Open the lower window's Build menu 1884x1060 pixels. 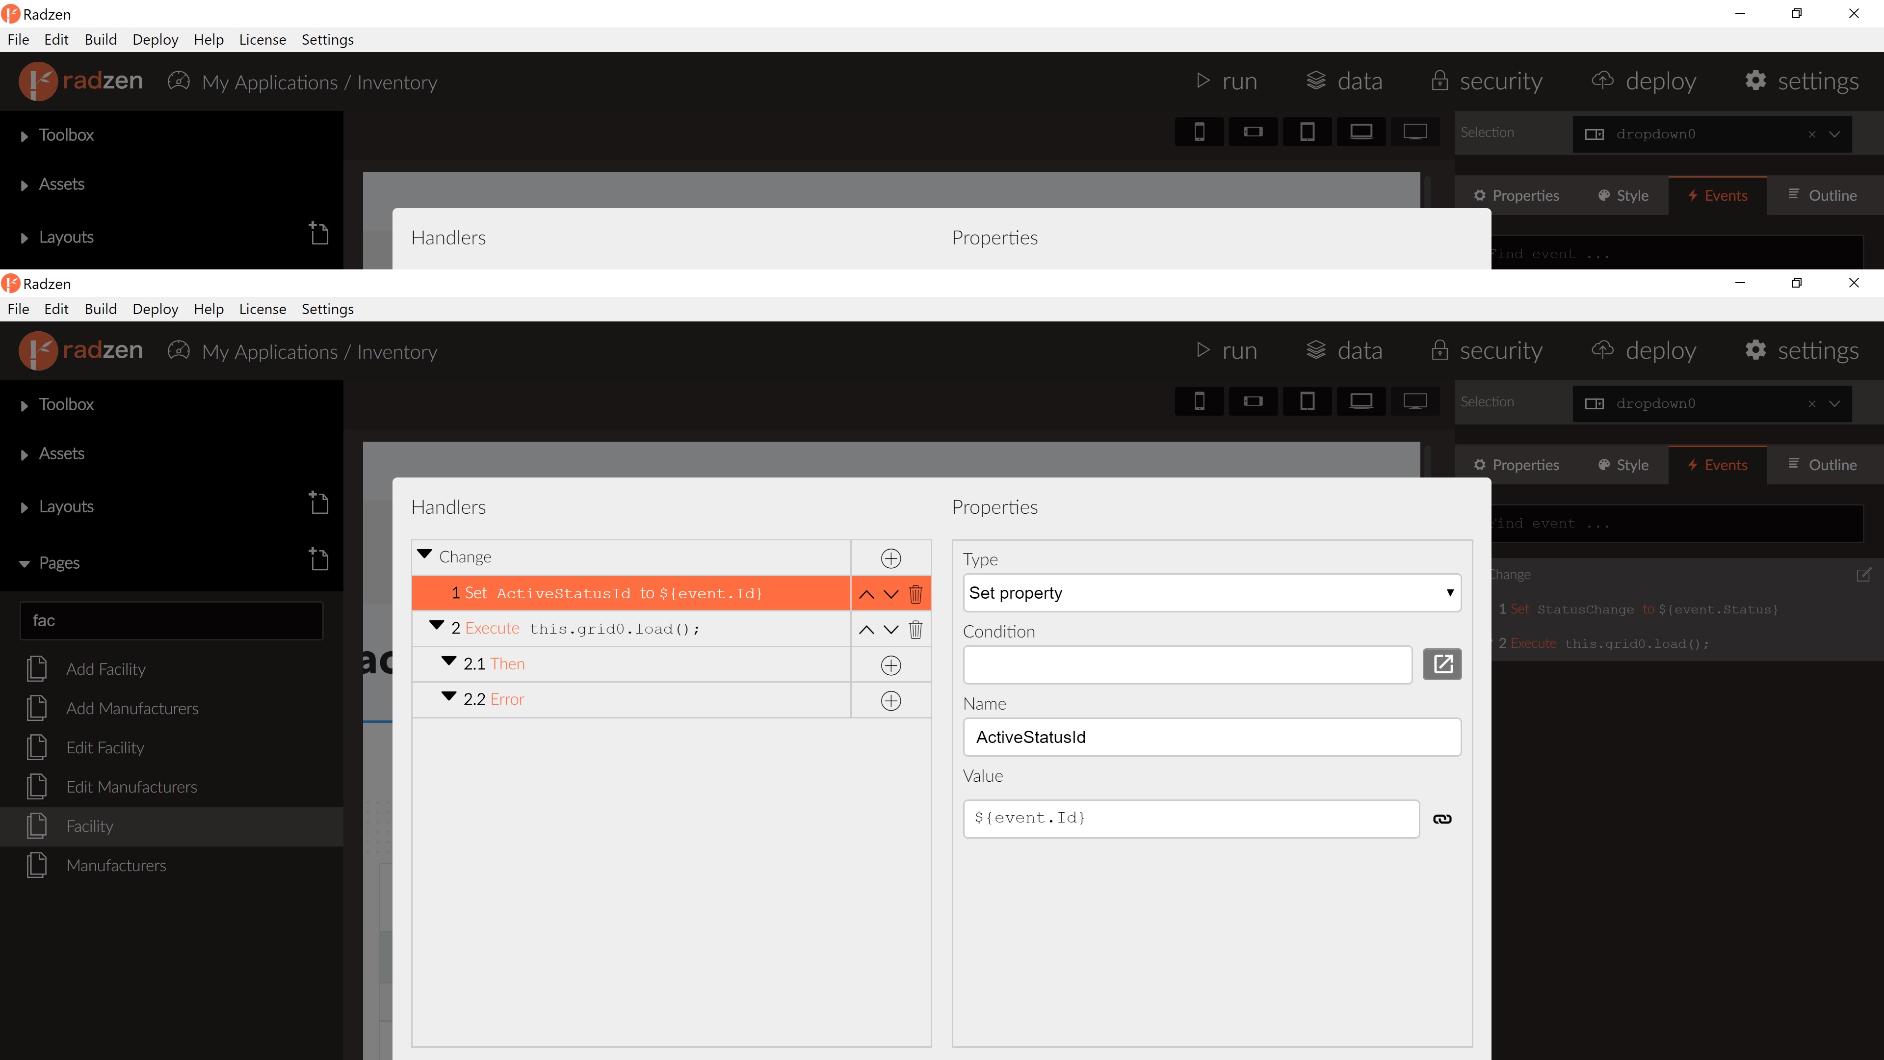click(100, 309)
